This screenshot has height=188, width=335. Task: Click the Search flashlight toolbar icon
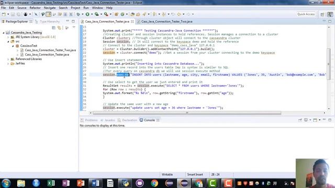pyautogui.click(x=144, y=14)
